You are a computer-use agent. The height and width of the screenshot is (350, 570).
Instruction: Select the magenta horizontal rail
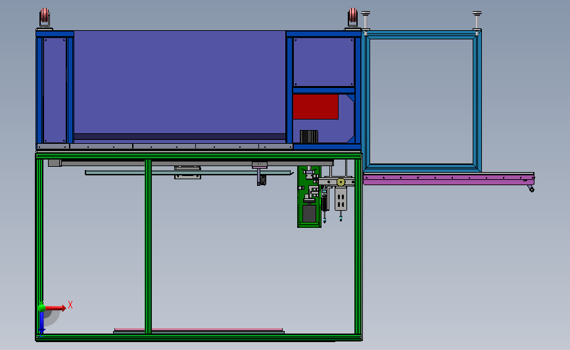coord(448,179)
